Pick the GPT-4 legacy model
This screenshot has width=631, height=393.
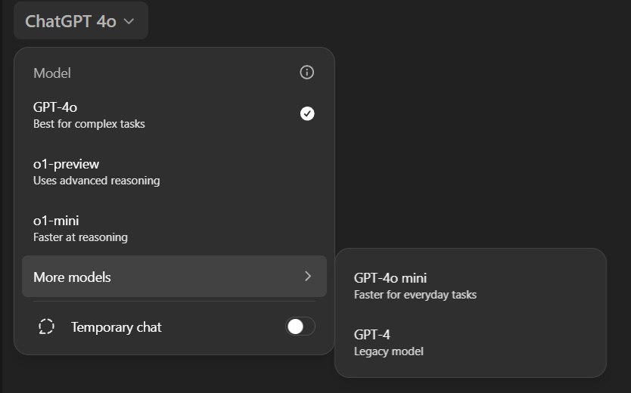(372, 334)
